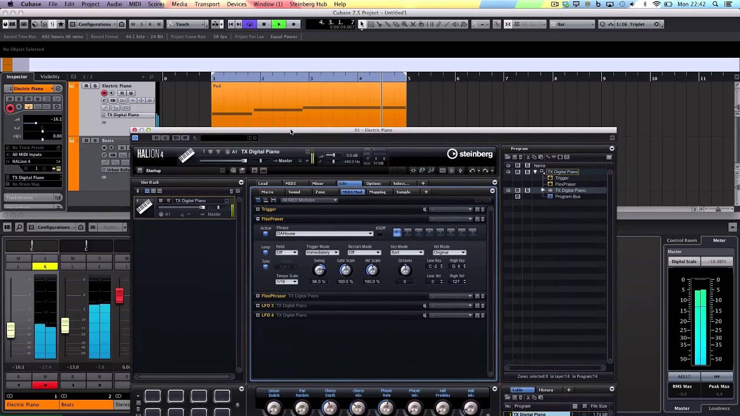
Task: Select FlexPhraser variation button 1
Action: click(x=397, y=232)
